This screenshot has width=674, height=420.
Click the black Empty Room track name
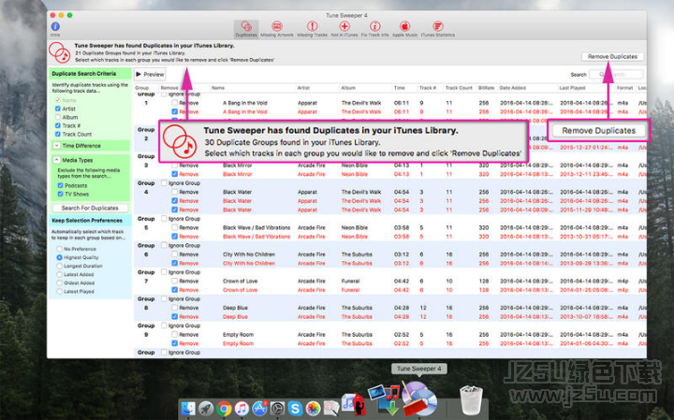click(x=238, y=335)
